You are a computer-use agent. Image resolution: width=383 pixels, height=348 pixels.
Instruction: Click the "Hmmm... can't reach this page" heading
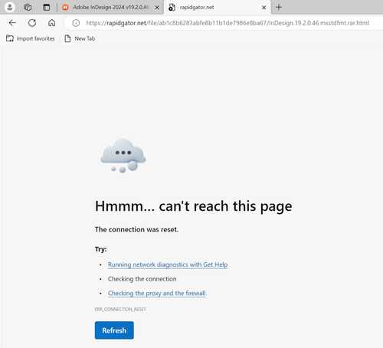pos(193,206)
